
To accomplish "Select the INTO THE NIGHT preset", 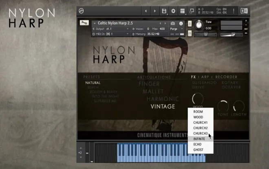I will [106, 97].
